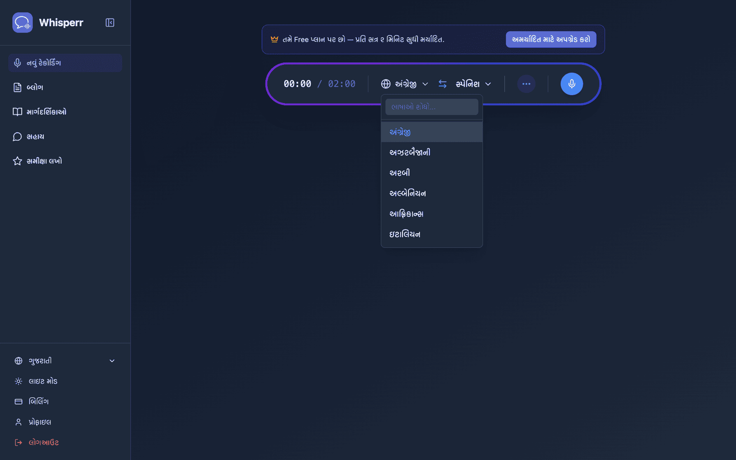Open માર્ગદર્શિકાઓ in the sidebar
736x460 pixels.
click(x=65, y=112)
